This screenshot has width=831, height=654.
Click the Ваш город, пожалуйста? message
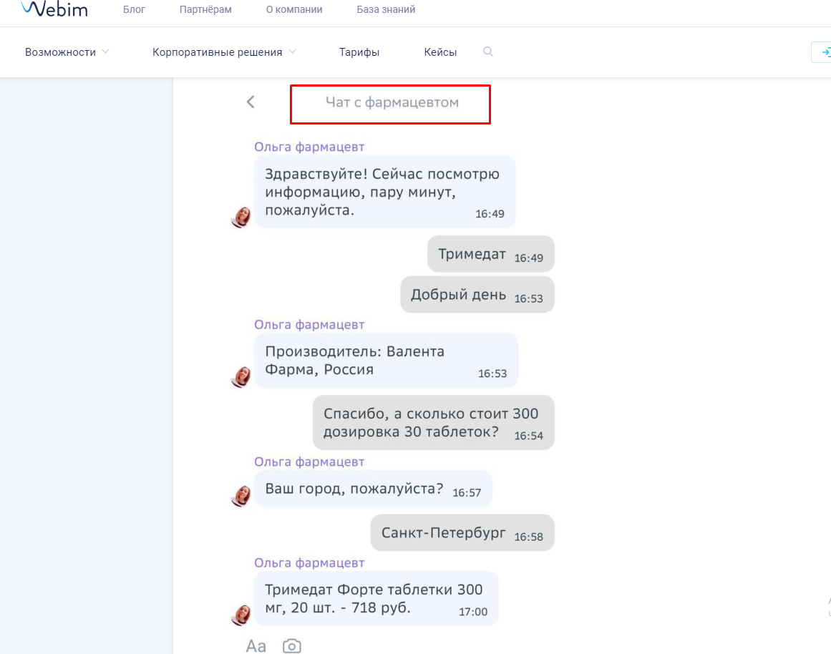pyautogui.click(x=373, y=488)
